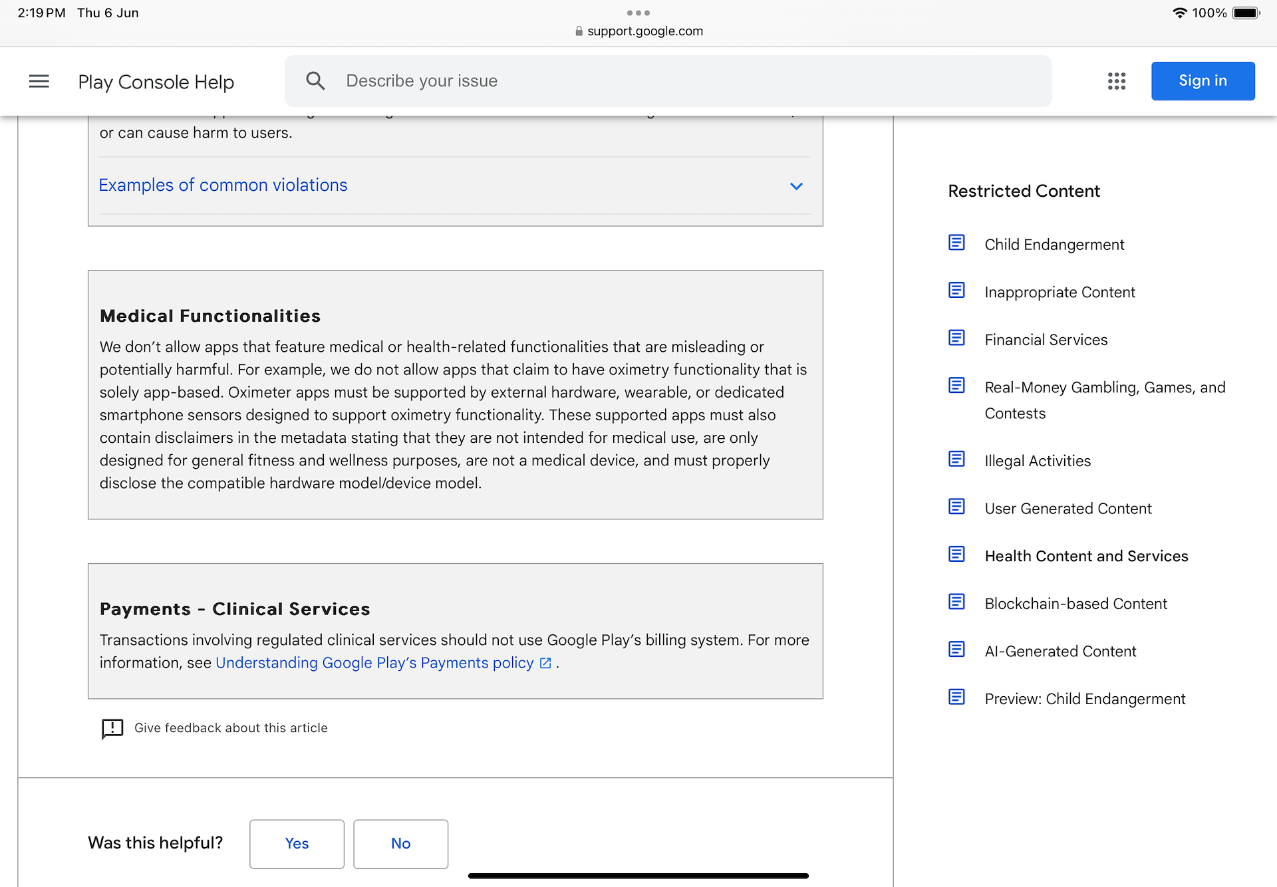Click the document icon beside Blockchain-based Content
Viewport: 1277px width, 887px height.
click(x=956, y=602)
